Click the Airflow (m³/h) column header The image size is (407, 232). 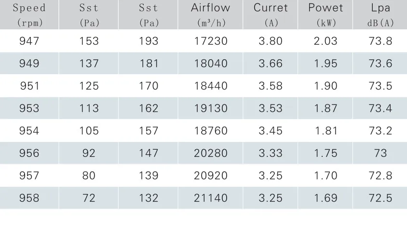[211, 15]
